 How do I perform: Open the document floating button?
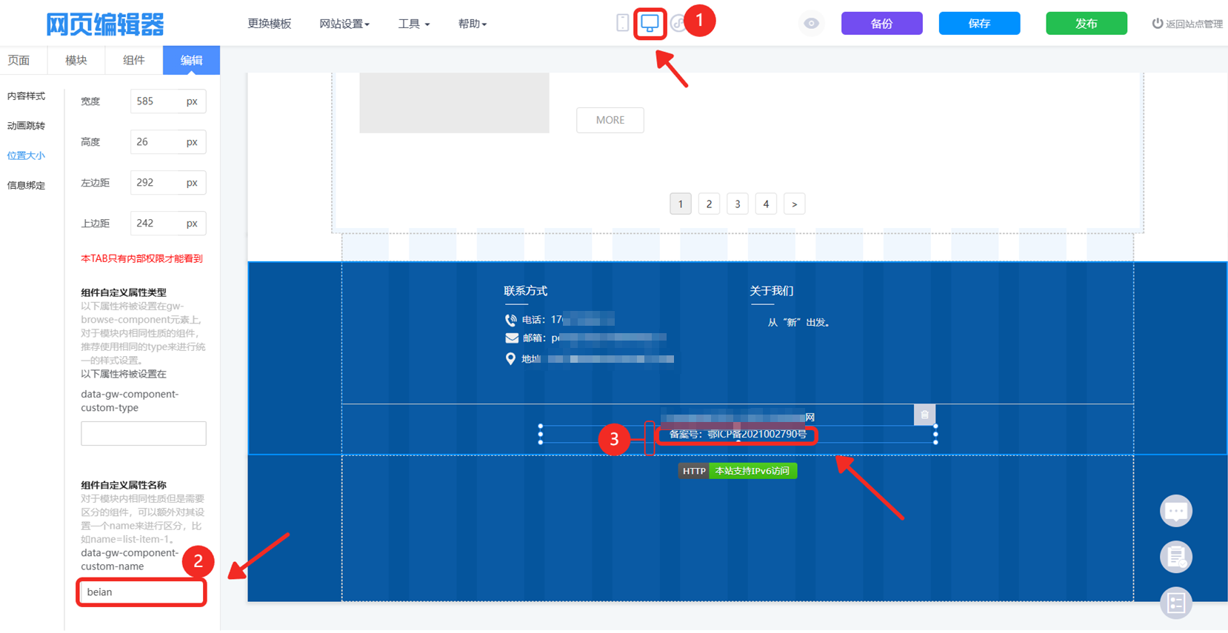1175,557
